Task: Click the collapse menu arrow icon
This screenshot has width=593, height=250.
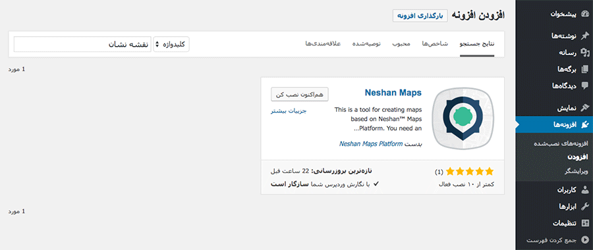Action: (584, 239)
